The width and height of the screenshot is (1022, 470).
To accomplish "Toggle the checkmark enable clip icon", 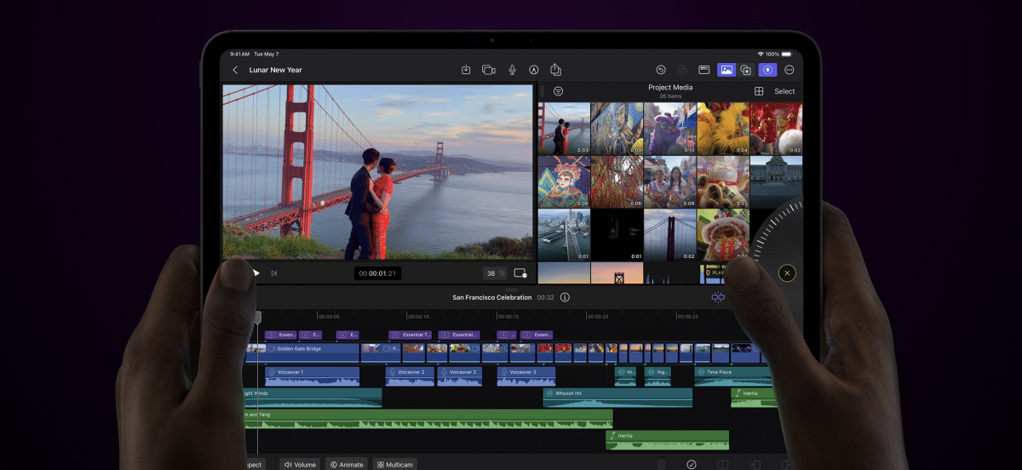I will tap(692, 464).
